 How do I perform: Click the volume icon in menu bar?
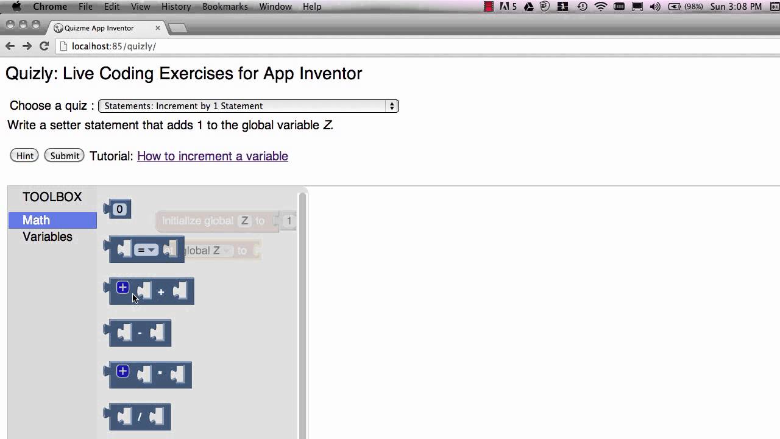click(656, 7)
